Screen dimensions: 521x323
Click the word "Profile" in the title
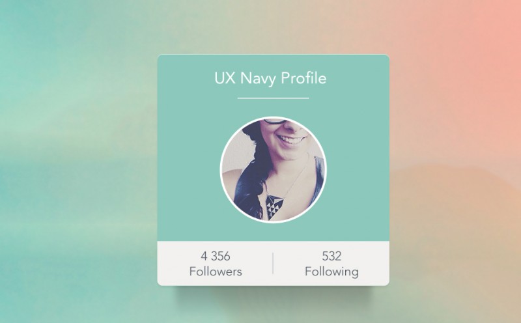click(303, 77)
